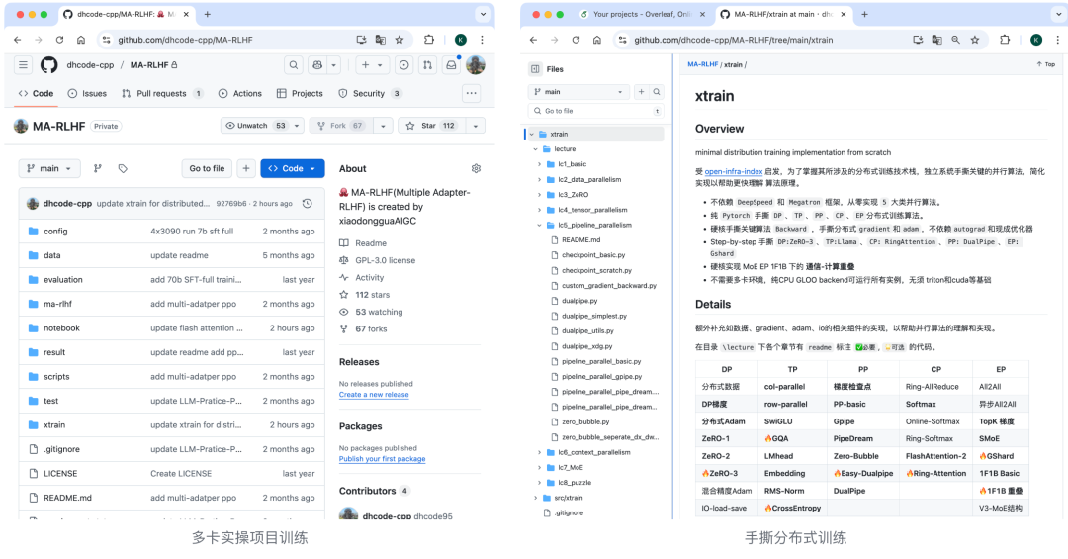Open open-infra-index link in README
This screenshot has height=559, width=1068.
[734, 172]
